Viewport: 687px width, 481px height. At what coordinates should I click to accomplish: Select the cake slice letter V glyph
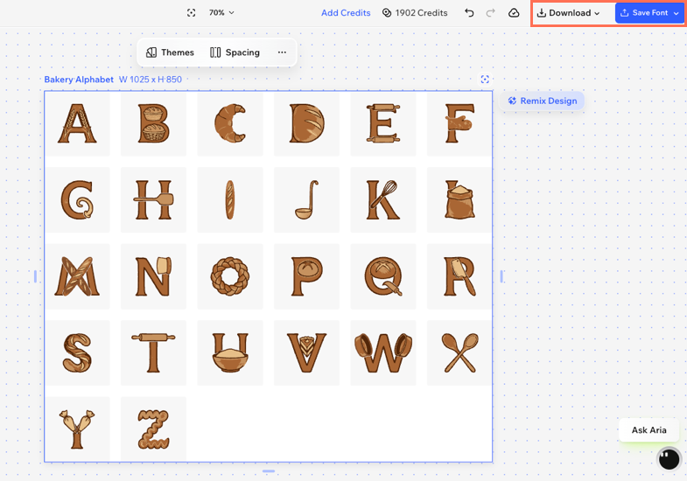point(306,353)
